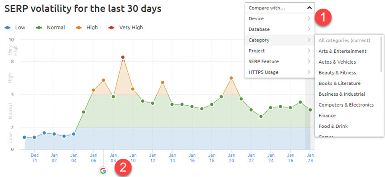Screen dimensions: 385x177
Task: Pick Computers & Electronics category
Action: (x=346, y=105)
